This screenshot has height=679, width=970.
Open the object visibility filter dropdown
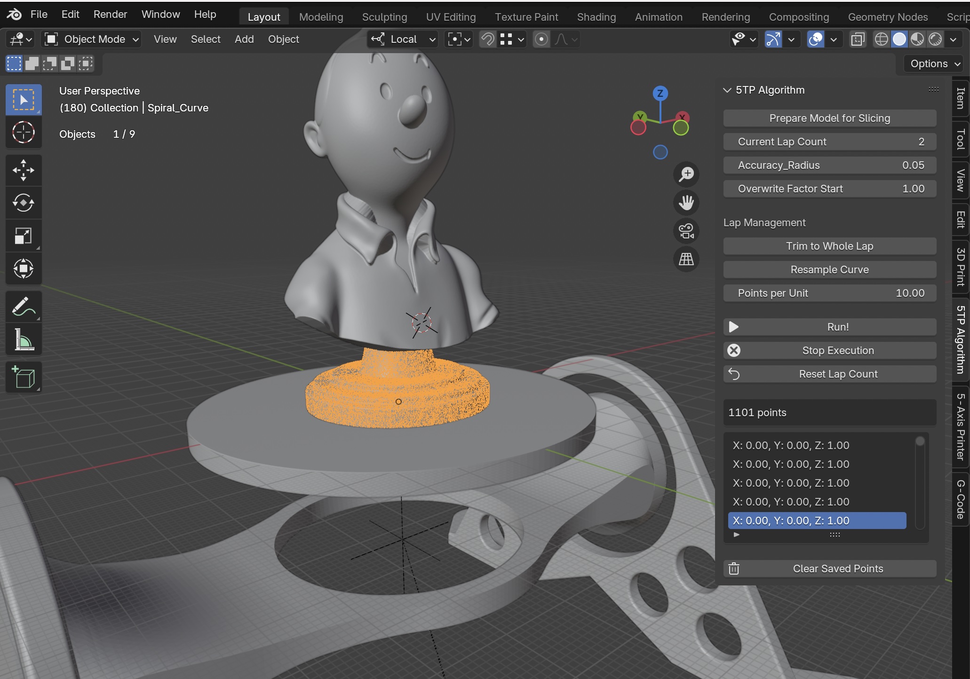(743, 39)
